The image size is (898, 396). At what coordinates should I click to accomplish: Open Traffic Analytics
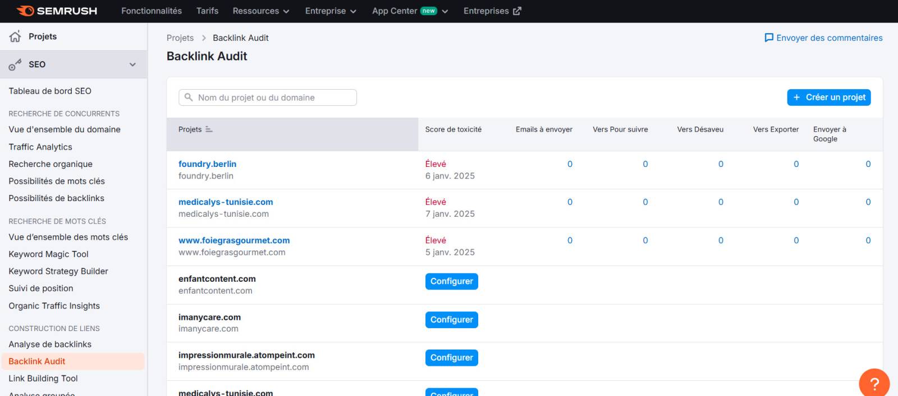pos(40,147)
